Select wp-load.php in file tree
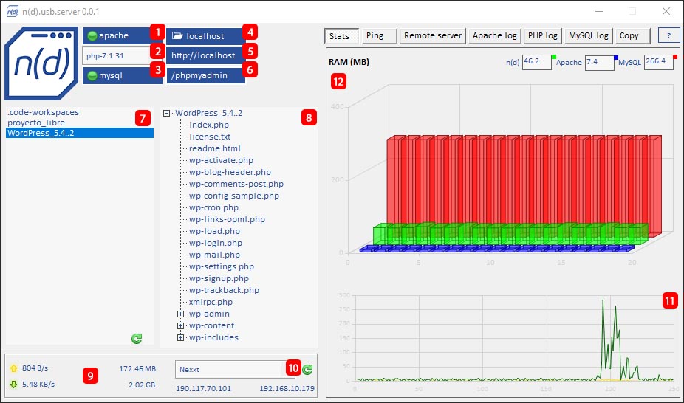This screenshot has height=403, width=684. 214,231
